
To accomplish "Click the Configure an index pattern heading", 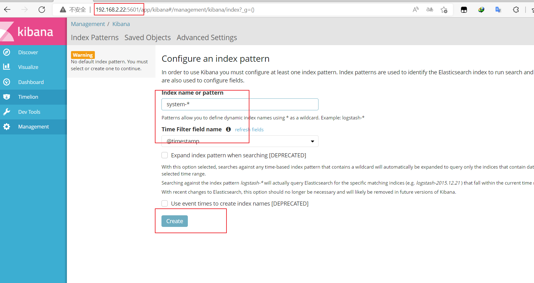I will click(x=215, y=59).
